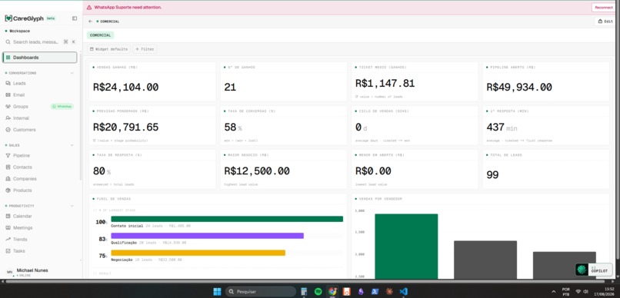The height and width of the screenshot is (298, 620).
Task: Click the horizontal scrollbar below the page
Action: point(305,281)
